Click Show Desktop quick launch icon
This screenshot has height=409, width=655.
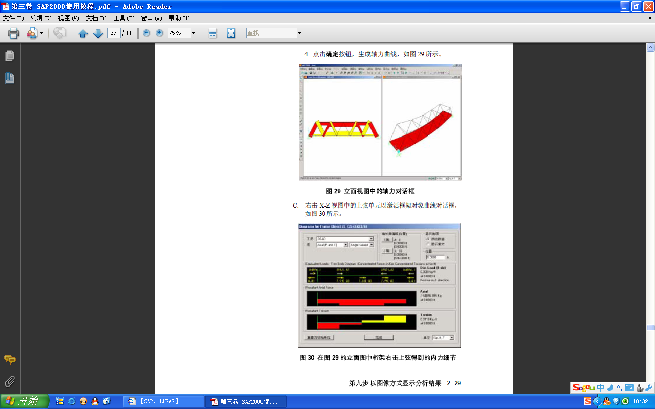coord(60,401)
